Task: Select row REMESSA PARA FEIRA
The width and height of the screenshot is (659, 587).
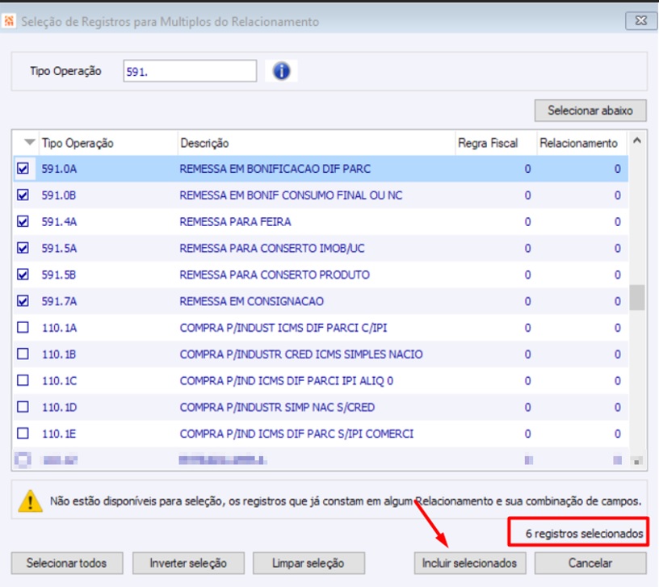Action: click(x=321, y=221)
